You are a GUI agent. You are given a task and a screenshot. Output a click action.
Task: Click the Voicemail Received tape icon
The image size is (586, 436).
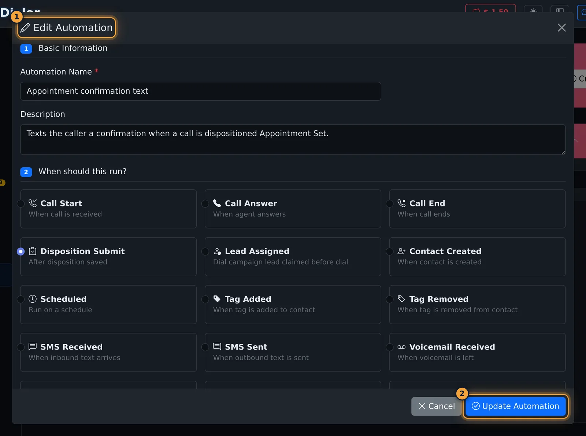click(x=402, y=347)
